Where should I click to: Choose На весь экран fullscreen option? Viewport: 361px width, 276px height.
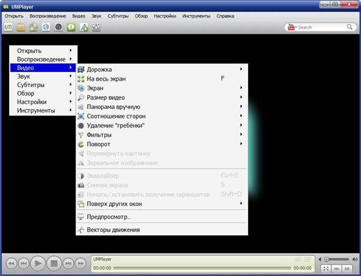162,79
